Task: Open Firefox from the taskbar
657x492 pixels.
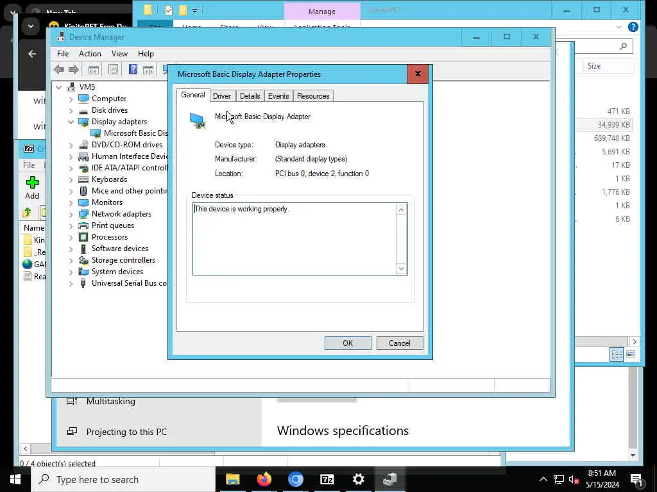Action: pyautogui.click(x=264, y=479)
